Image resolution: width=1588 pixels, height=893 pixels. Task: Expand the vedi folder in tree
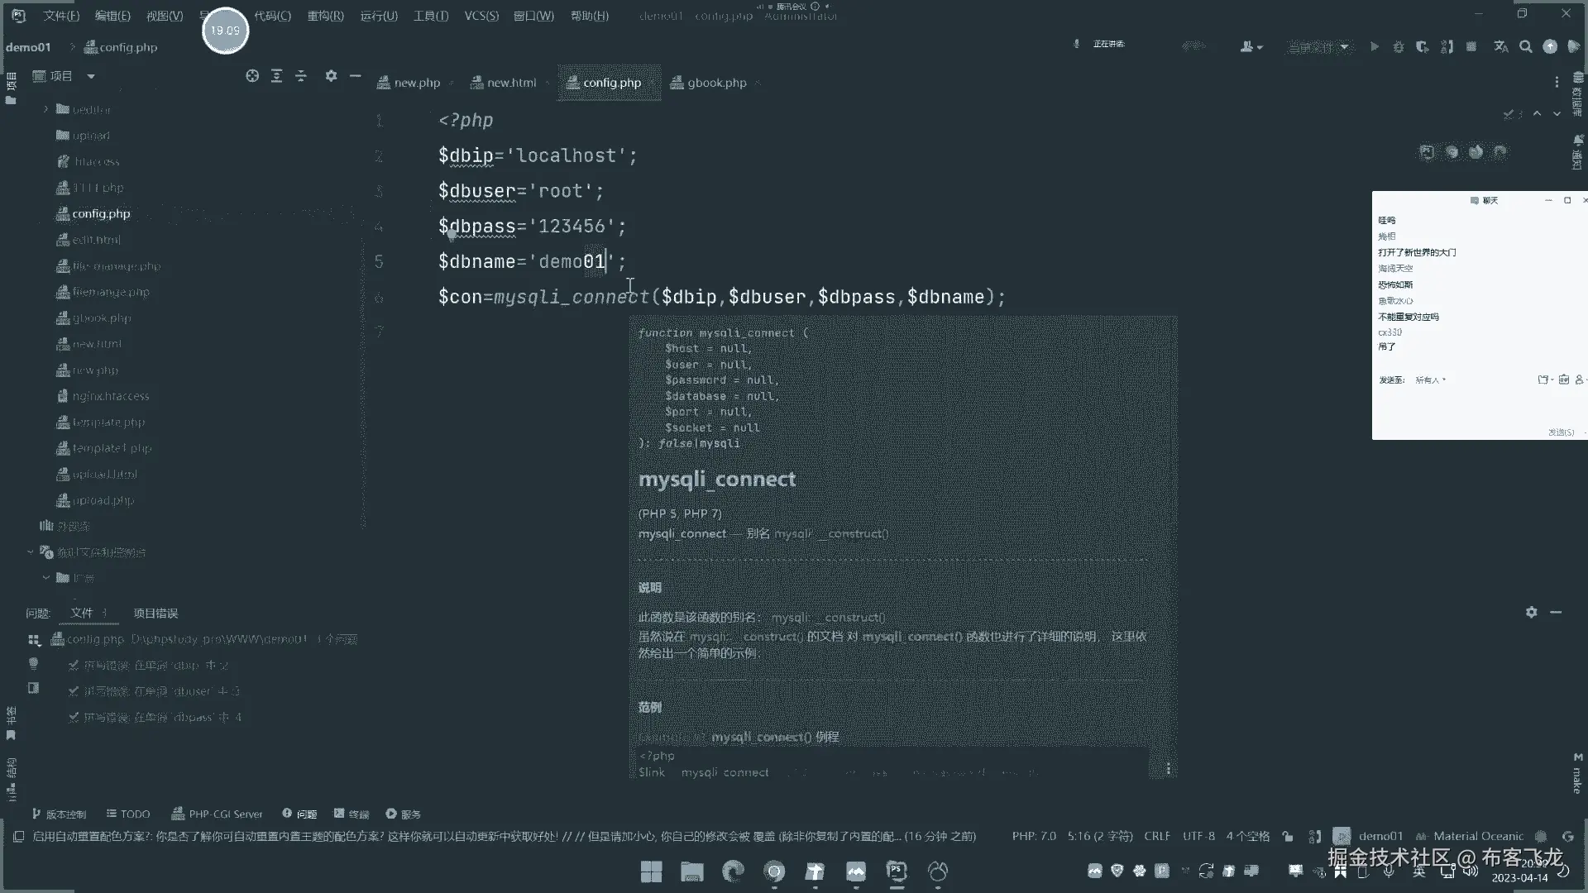[46, 109]
